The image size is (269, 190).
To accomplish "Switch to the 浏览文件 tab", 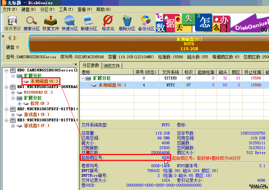I will [111, 66].
